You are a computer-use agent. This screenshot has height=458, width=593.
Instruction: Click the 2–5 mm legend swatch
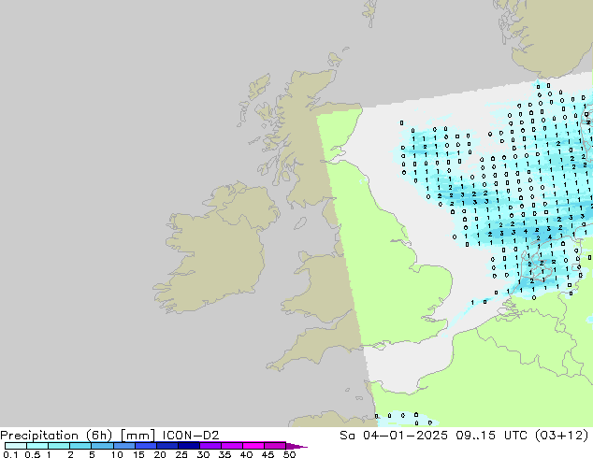tap(80, 446)
